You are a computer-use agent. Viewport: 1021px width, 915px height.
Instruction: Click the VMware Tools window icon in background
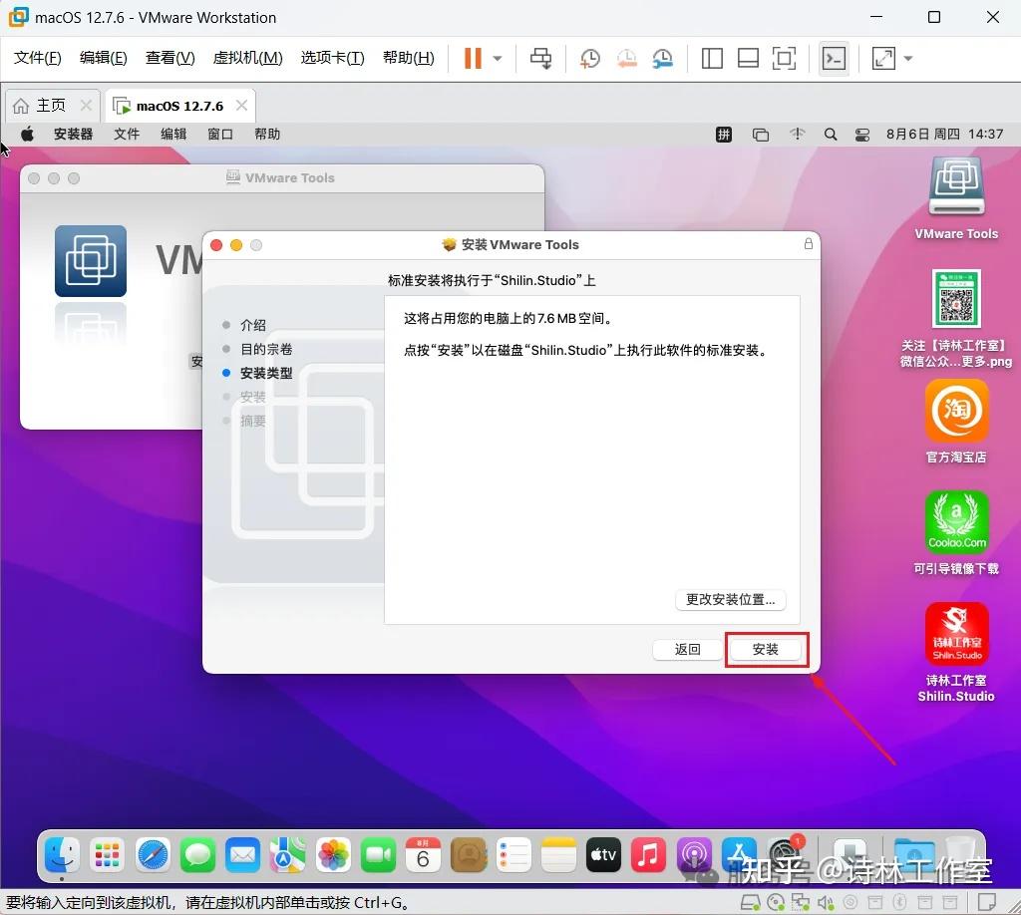91,260
